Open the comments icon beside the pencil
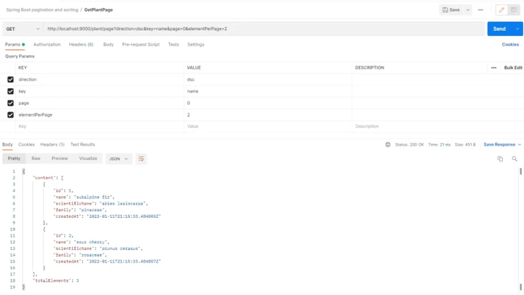The width and height of the screenshot is (524, 295). [x=514, y=10]
